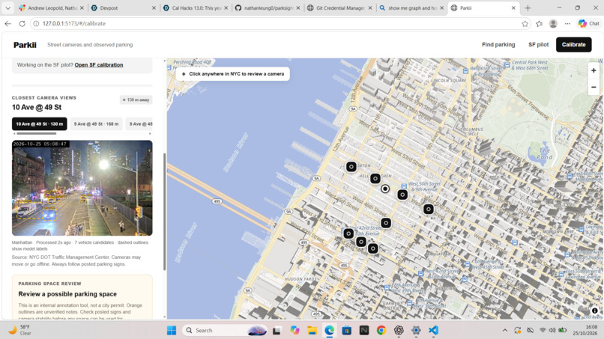
Task: Click the 'CLOSEST CAMERA VIEWS' label
Action: click(44, 98)
